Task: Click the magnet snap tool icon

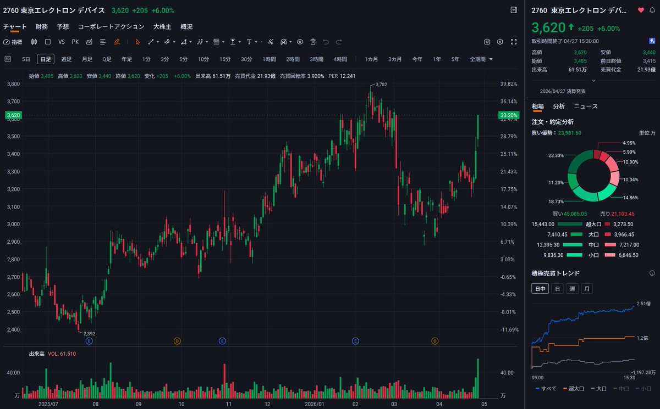Action: click(x=284, y=42)
